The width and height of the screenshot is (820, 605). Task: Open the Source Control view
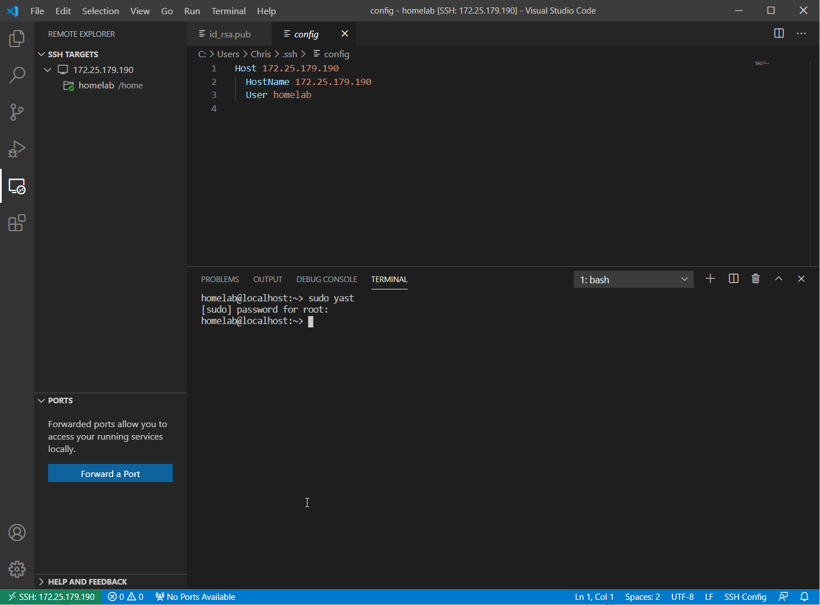click(x=16, y=112)
